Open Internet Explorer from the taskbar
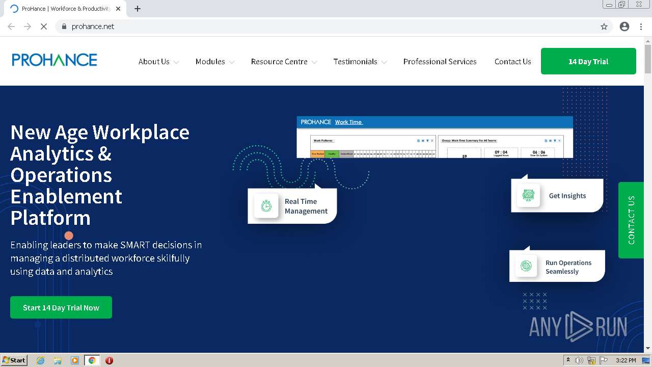 point(41,360)
